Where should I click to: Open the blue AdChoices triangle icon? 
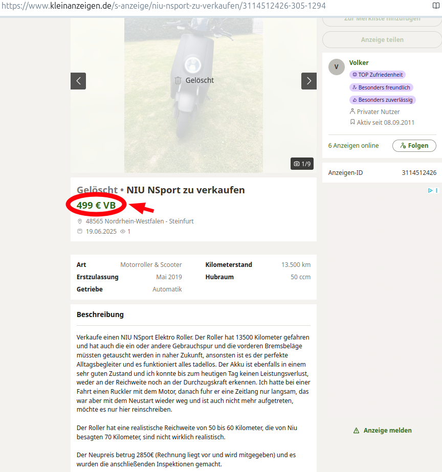pyautogui.click(x=430, y=190)
